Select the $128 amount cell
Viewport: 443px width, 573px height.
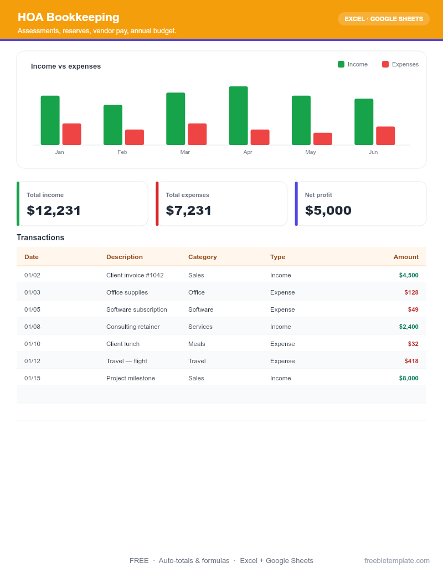[x=411, y=292]
